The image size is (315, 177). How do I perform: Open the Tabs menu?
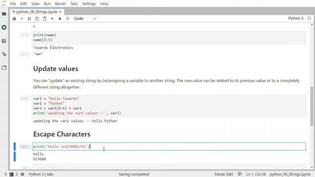coord(74,3)
